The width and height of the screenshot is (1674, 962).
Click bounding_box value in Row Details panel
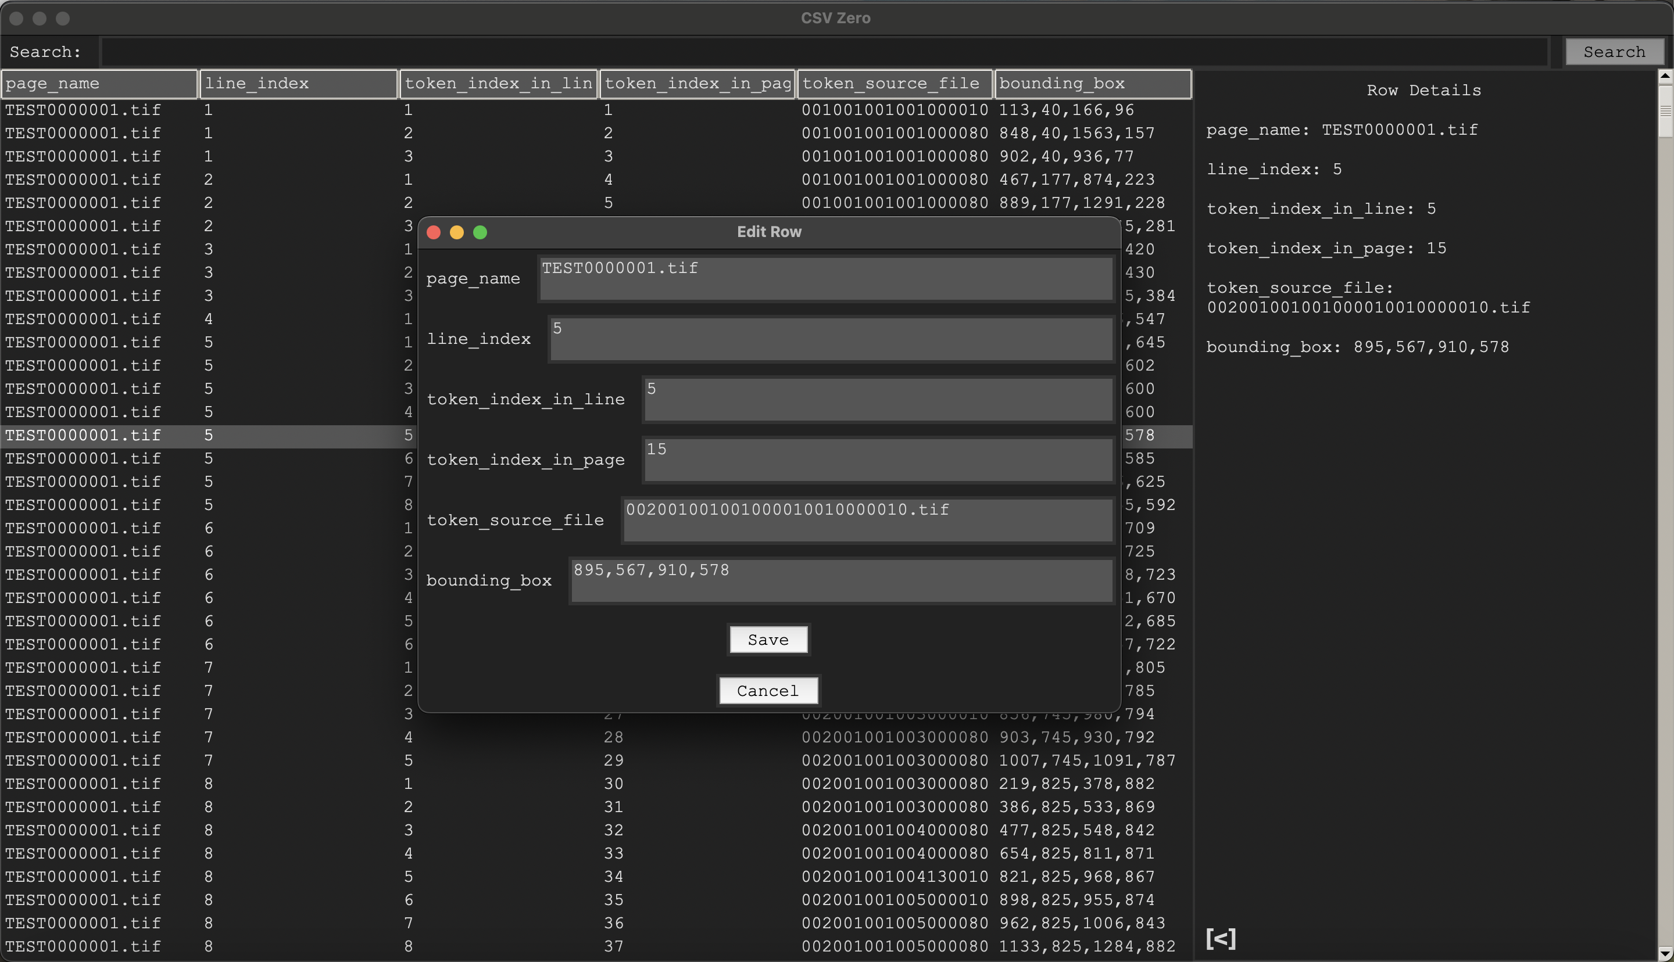point(1431,347)
